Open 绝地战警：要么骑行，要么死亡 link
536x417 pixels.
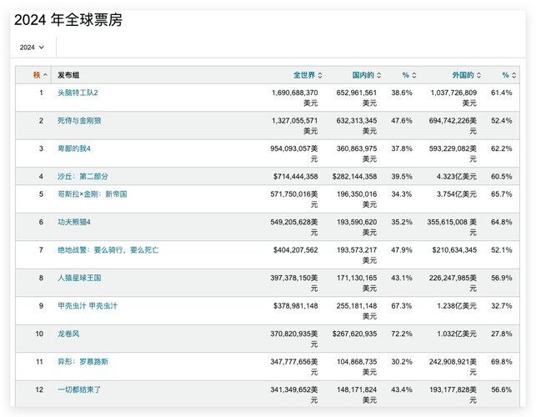click(108, 250)
